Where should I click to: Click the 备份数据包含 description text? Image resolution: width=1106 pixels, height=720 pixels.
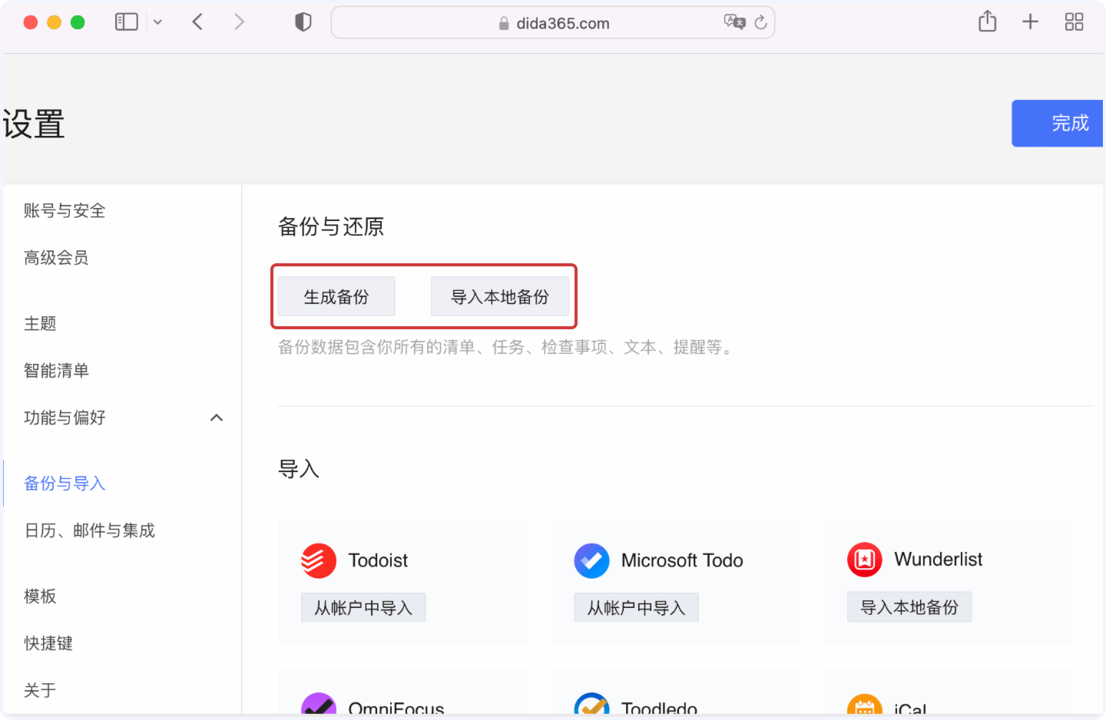click(x=507, y=348)
